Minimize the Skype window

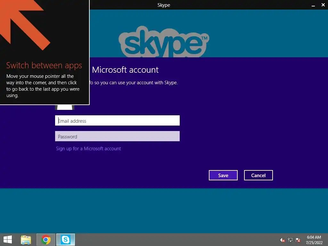click(313, 5)
